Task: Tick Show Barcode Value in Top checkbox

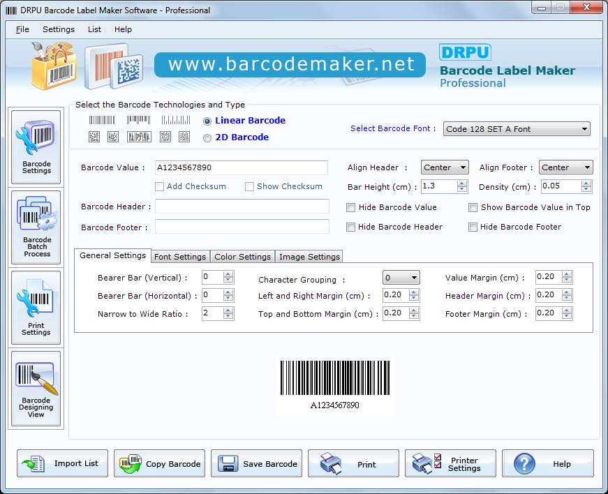Action: [473, 208]
